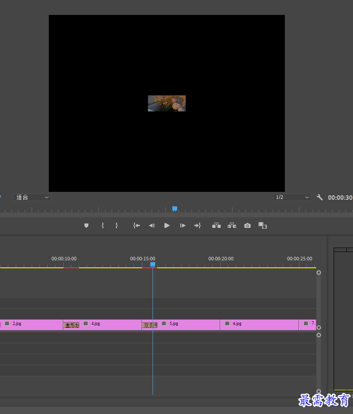Step back one frame
Image resolution: width=353 pixels, height=414 pixels.
152,226
